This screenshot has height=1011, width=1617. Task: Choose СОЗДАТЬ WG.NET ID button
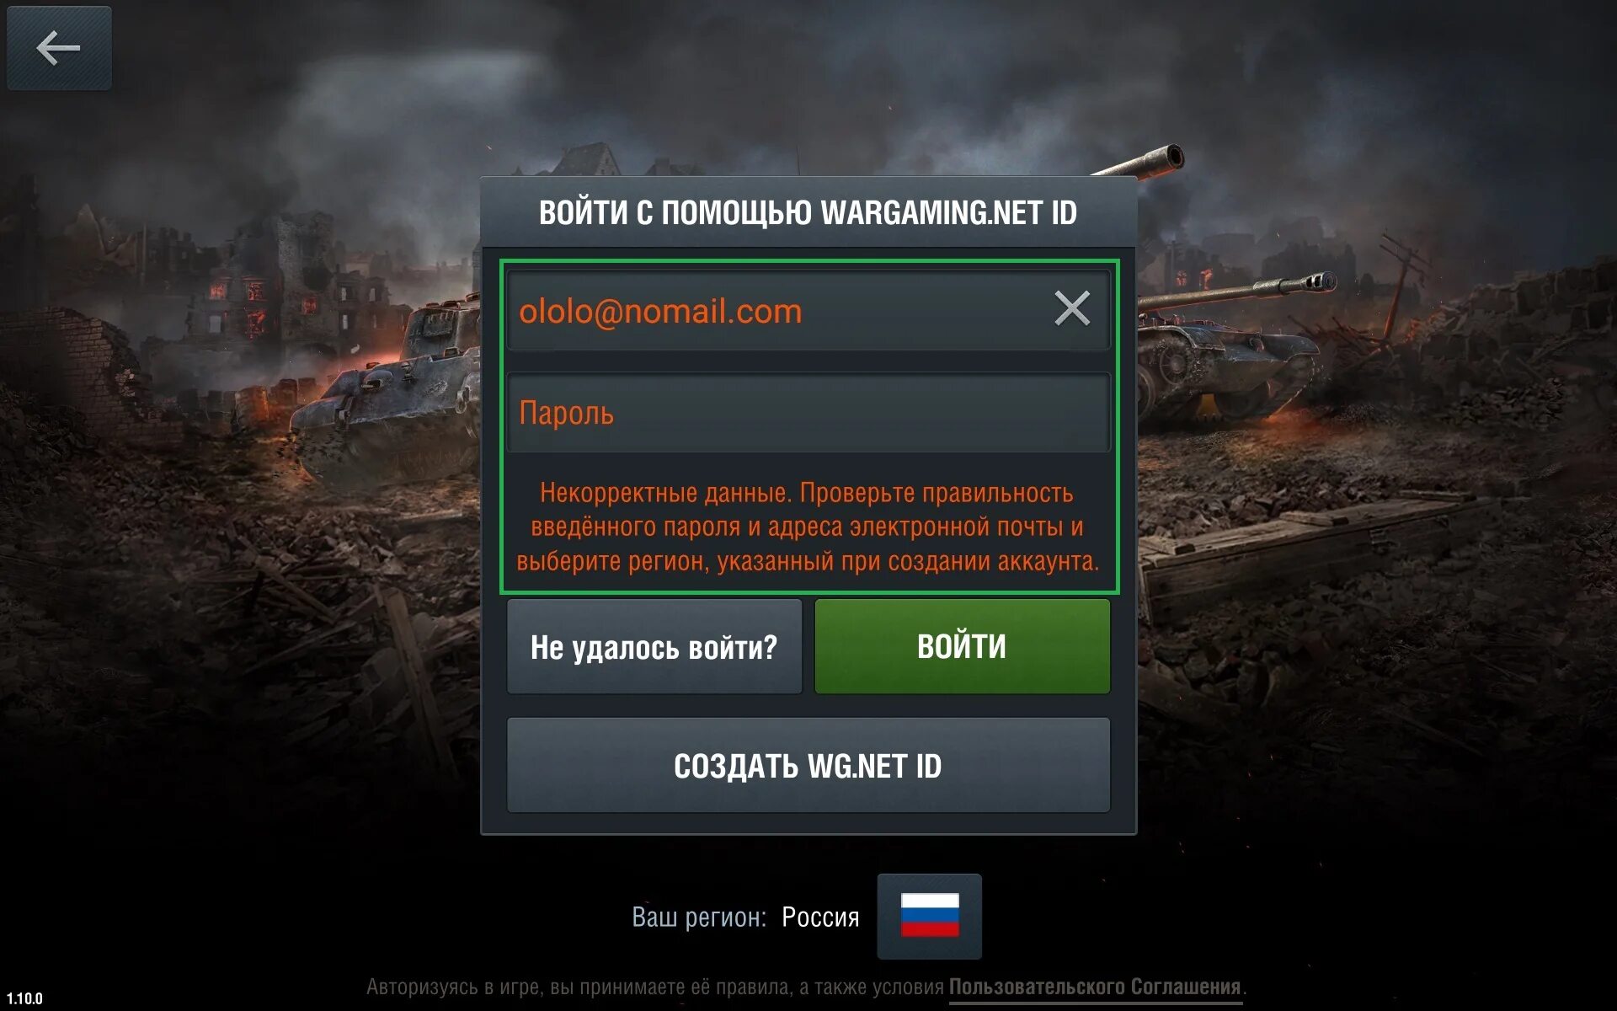(x=808, y=765)
